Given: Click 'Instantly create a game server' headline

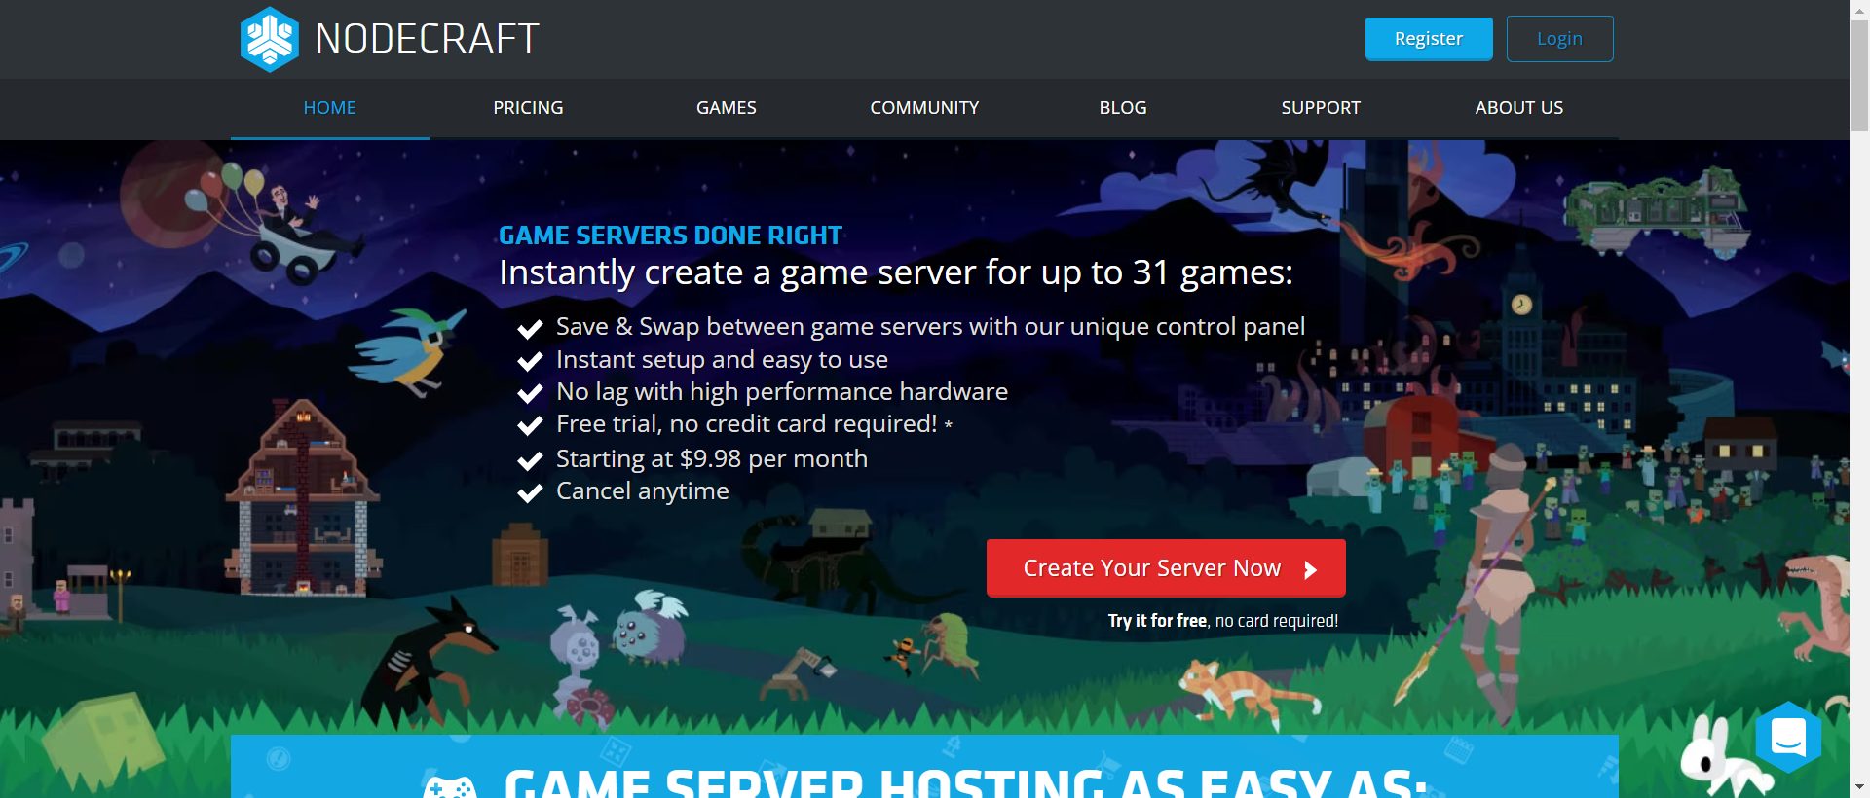Looking at the screenshot, I should pyautogui.click(x=895, y=273).
